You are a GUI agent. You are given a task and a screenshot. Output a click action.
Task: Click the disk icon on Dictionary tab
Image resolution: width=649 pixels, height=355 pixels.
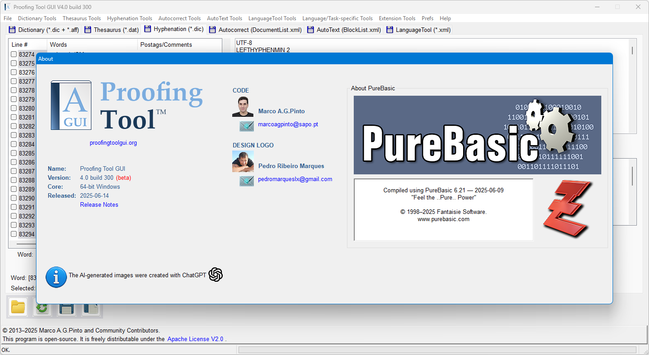12,30
